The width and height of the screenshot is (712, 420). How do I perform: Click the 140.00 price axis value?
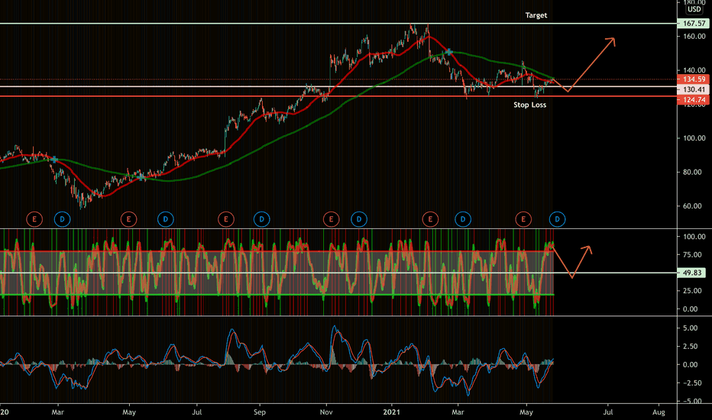694,70
